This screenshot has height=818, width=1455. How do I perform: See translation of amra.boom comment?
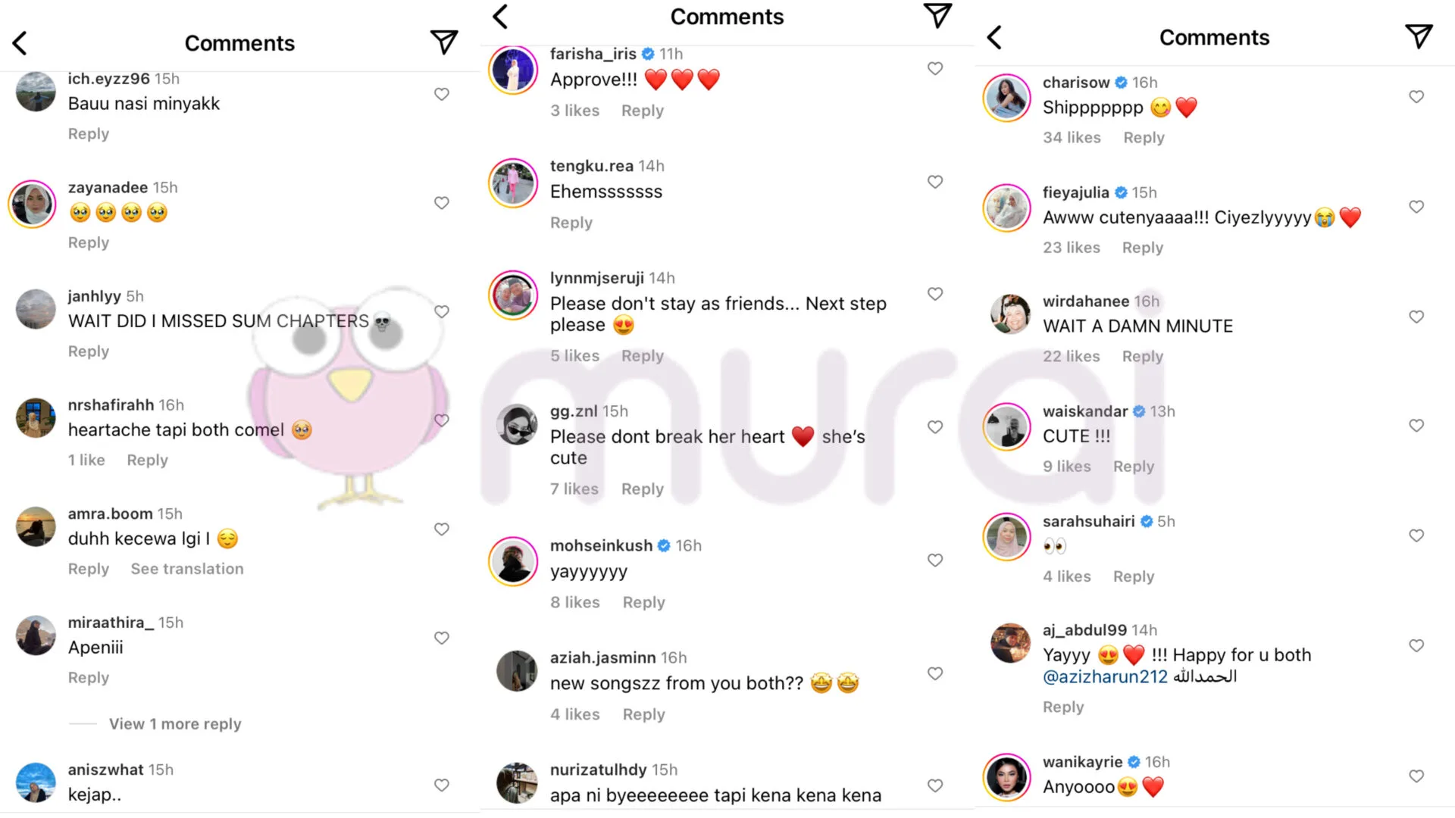click(187, 569)
